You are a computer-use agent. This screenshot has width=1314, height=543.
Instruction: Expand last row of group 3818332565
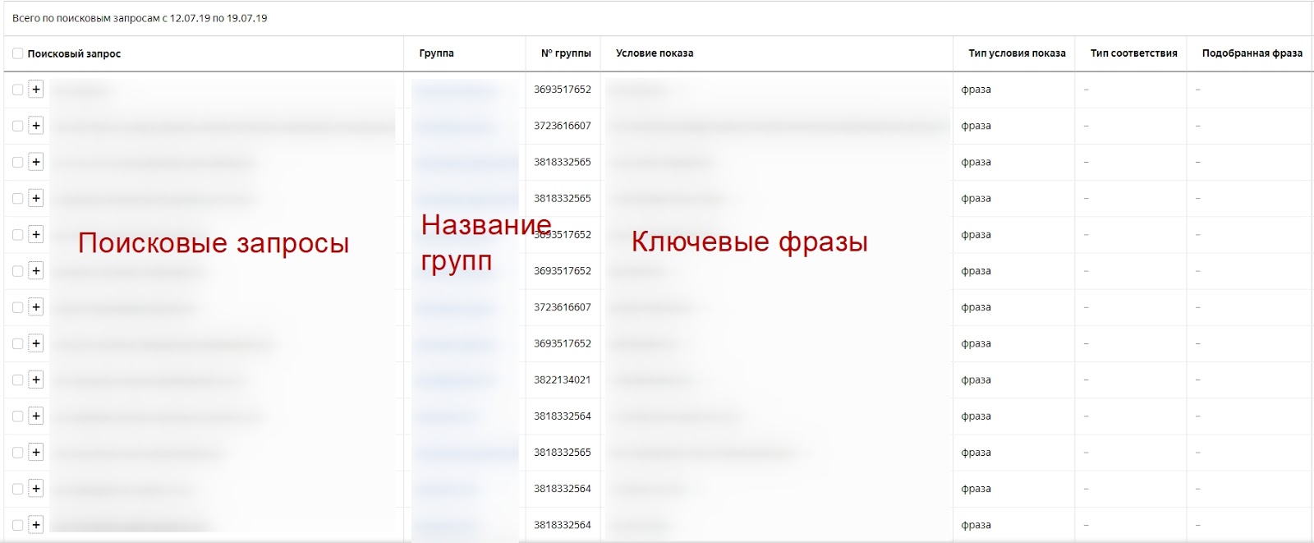pyautogui.click(x=36, y=452)
